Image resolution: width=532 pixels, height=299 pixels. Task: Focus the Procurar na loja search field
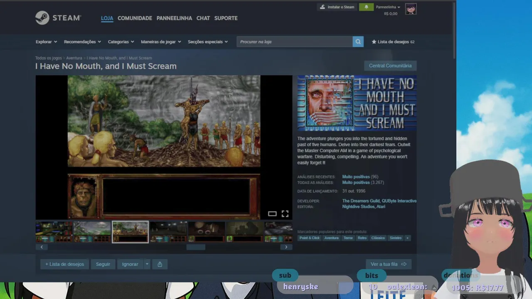pyautogui.click(x=295, y=42)
